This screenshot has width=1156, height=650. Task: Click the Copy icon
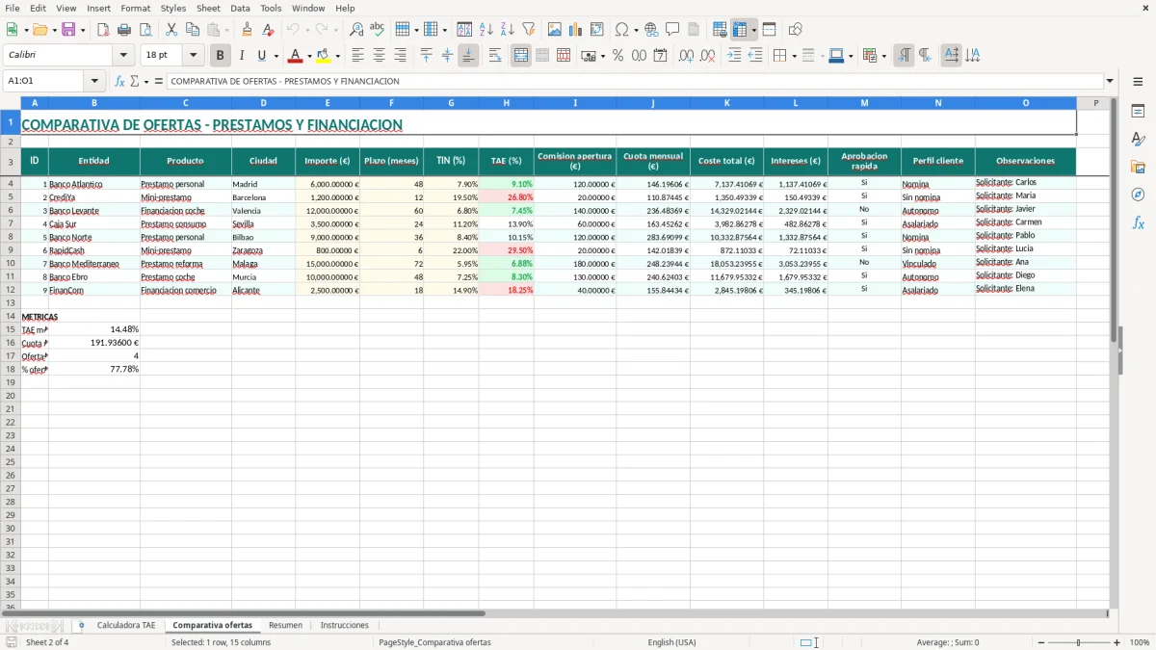[193, 30]
